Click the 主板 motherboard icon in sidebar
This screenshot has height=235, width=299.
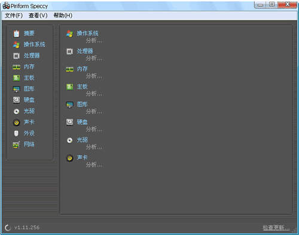[16, 78]
